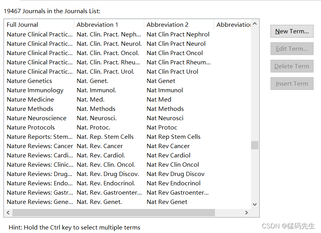
Task: Click abbreviation Nat. Genet.
Action: point(92,81)
